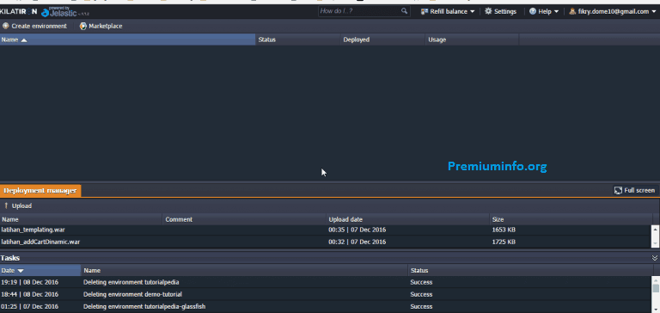Click the Size column header
The height and width of the screenshot is (313, 660).
pos(571,219)
